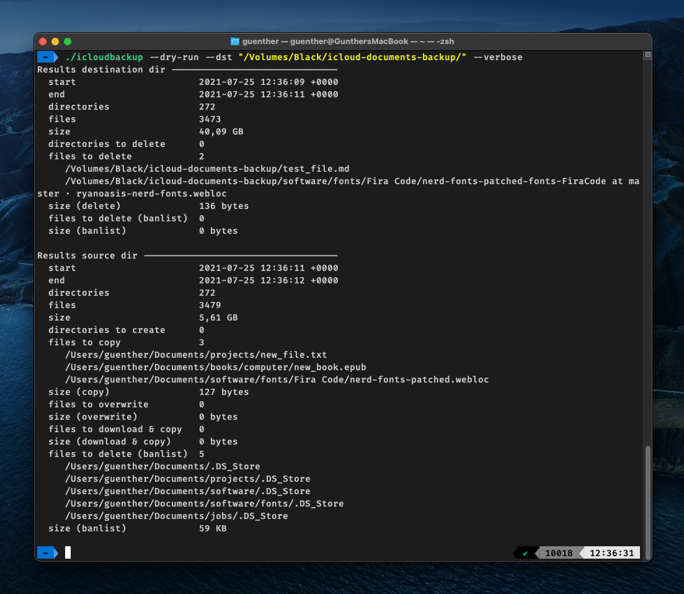
Task: Click the '--verbose' flag
Action: pos(498,57)
